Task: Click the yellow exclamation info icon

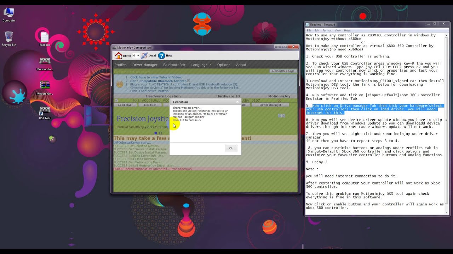Action: (x=120, y=84)
